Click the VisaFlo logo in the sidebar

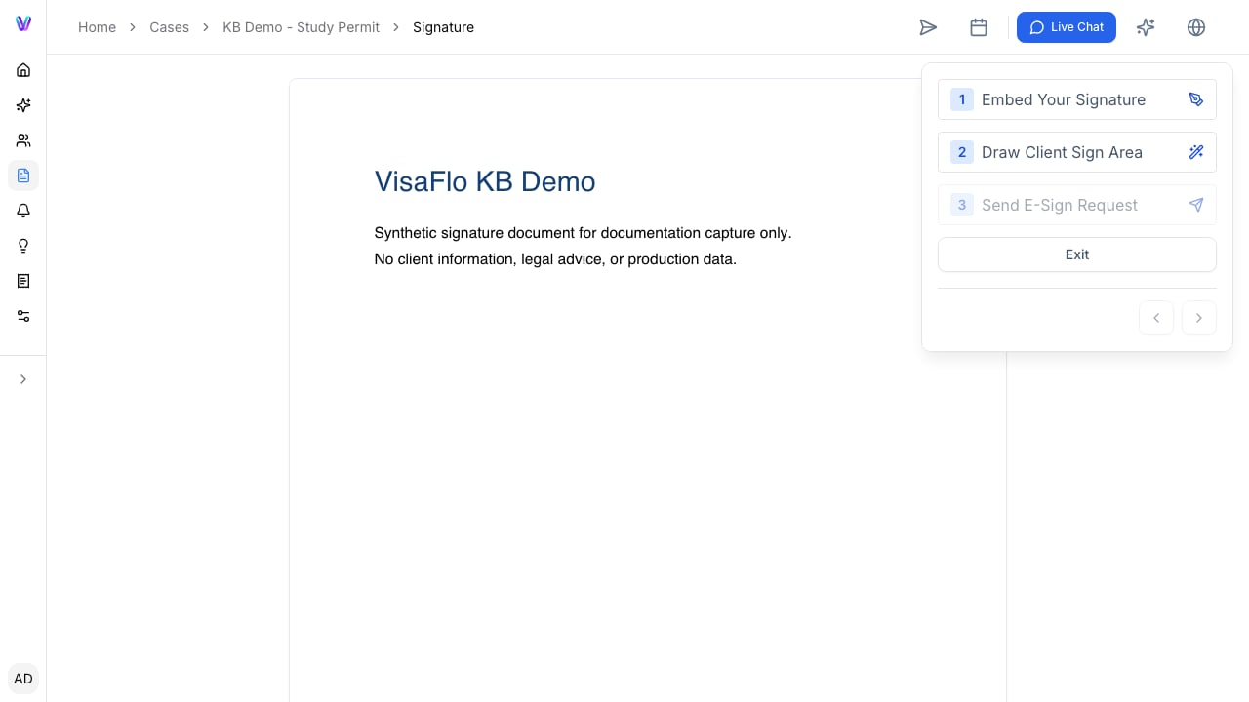tap(23, 24)
